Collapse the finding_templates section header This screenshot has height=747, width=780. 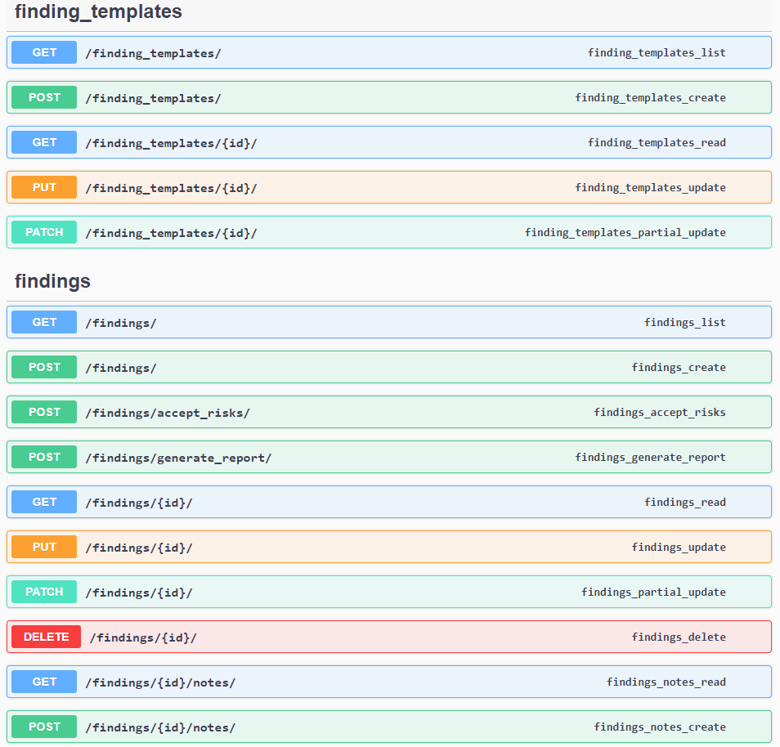[x=98, y=12]
